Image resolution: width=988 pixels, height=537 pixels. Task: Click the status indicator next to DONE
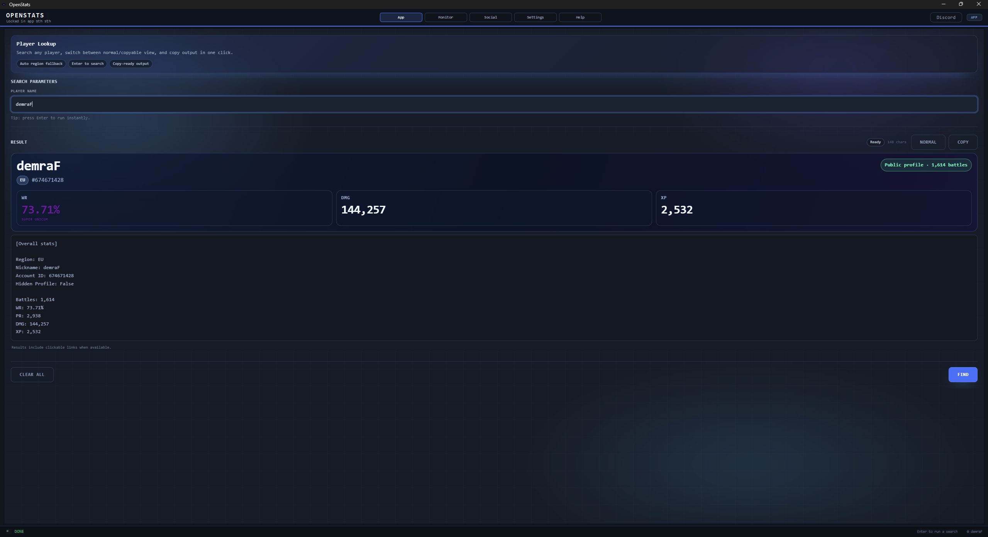click(x=7, y=531)
